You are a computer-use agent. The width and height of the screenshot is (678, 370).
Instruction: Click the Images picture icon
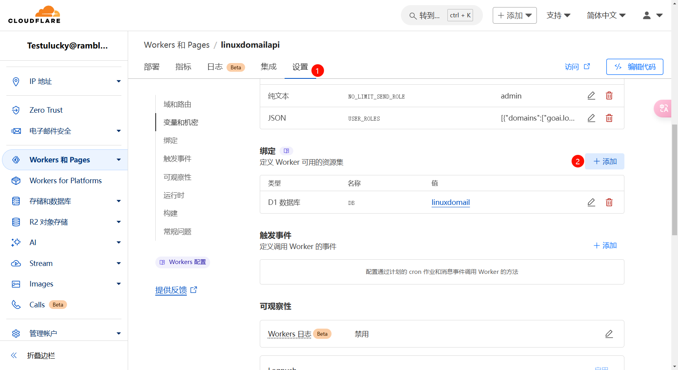[16, 284]
